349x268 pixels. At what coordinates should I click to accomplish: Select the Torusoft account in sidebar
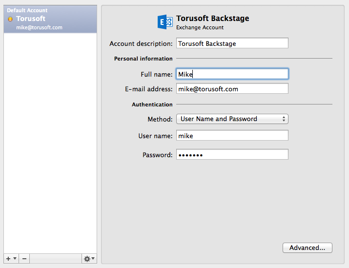50,19
